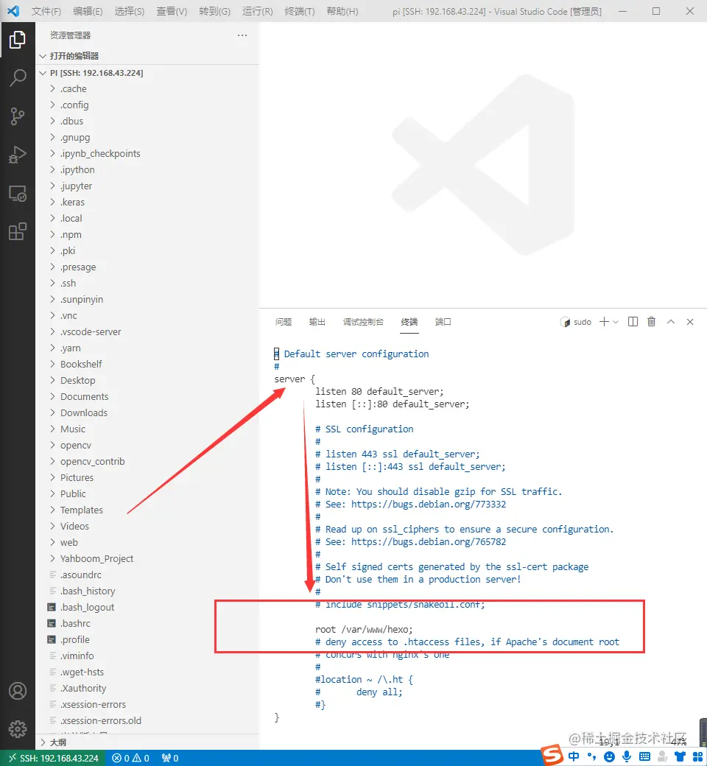This screenshot has height=766, width=707.
Task: Click the VS Code logo in title bar
Action: tap(13, 11)
